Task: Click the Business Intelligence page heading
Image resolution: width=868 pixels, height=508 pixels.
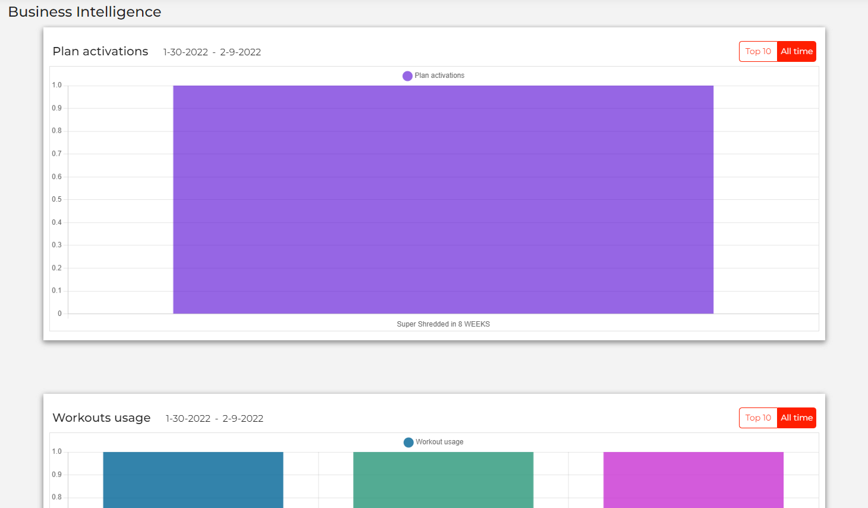Action: 84,12
